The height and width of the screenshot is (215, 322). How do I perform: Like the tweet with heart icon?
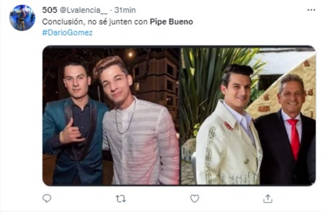point(194,199)
